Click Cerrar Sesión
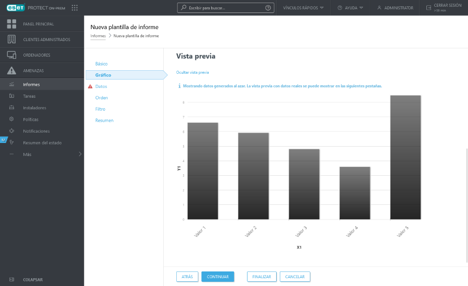This screenshot has height=286, width=468. coord(444,8)
